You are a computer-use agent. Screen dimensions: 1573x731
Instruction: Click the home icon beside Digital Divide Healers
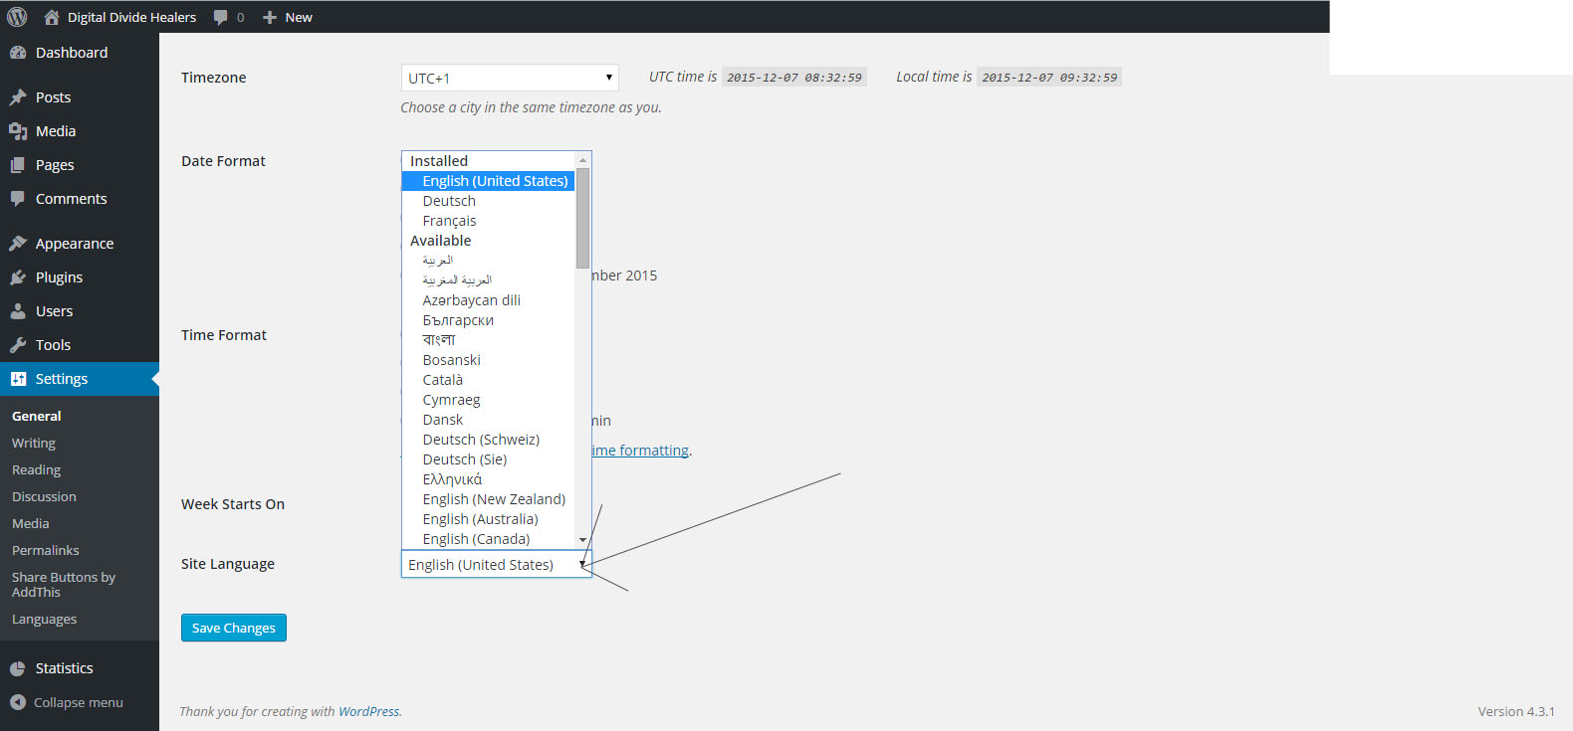pyautogui.click(x=52, y=17)
